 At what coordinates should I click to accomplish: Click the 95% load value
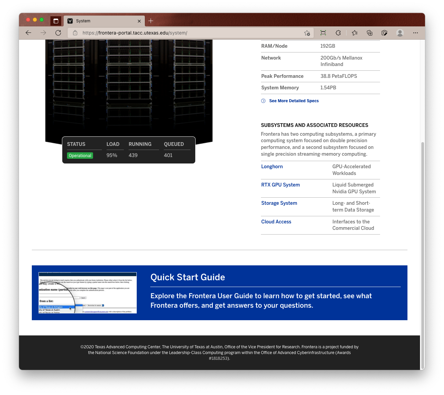[112, 155]
